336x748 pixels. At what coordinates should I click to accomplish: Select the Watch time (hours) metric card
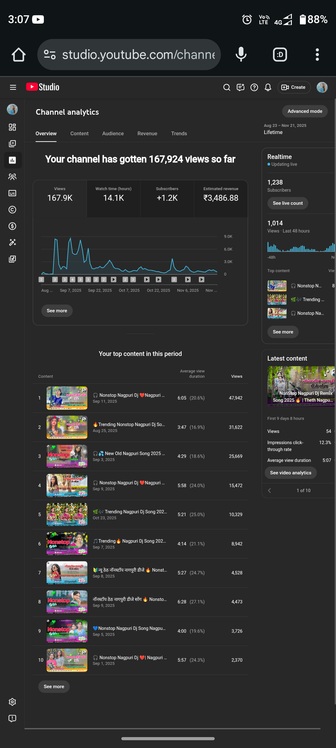click(114, 195)
